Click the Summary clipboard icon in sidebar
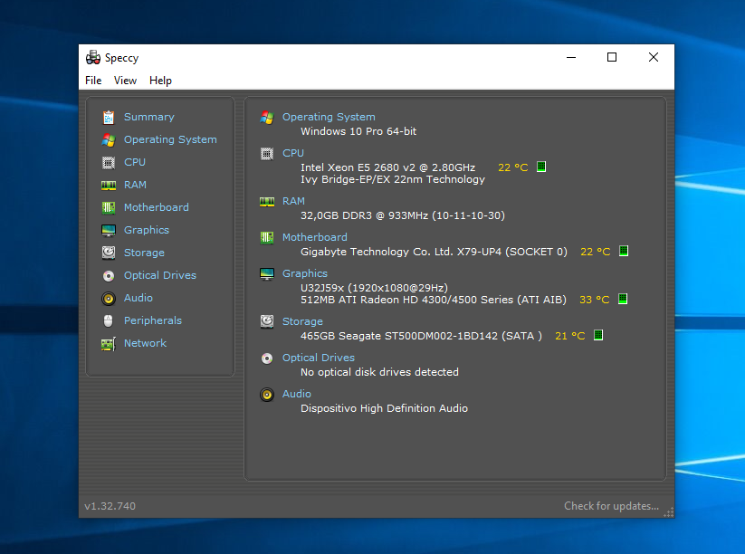 pyautogui.click(x=109, y=117)
